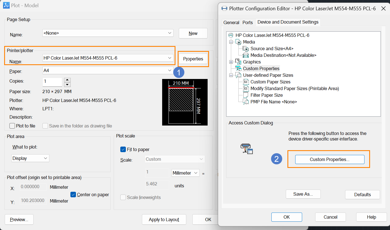Image resolution: width=390 pixels, height=230 pixels.
Task: Click the paper preview thumbnail
Action: 185,102
